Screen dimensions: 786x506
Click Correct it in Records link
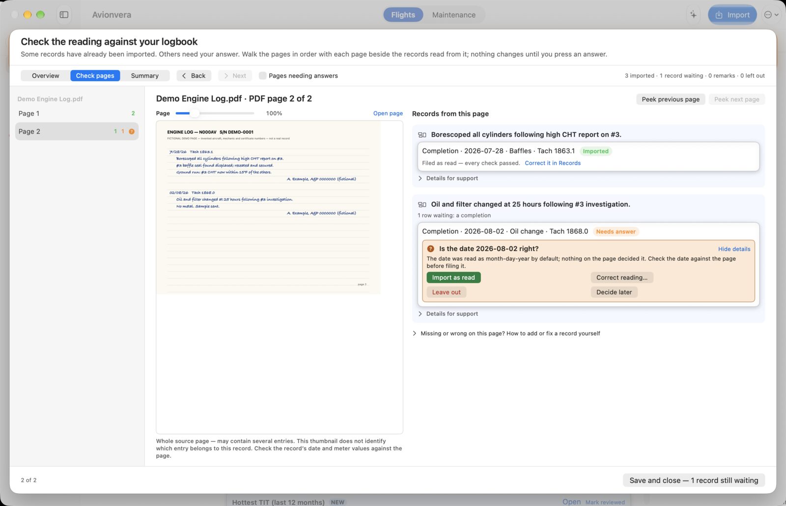coord(553,163)
